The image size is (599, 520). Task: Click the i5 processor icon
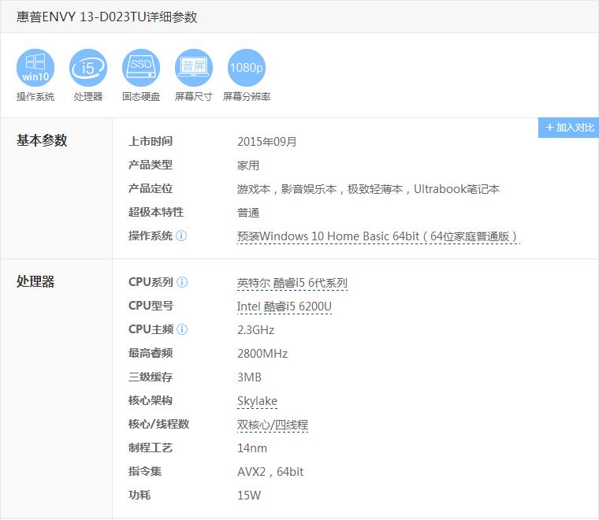click(87, 68)
